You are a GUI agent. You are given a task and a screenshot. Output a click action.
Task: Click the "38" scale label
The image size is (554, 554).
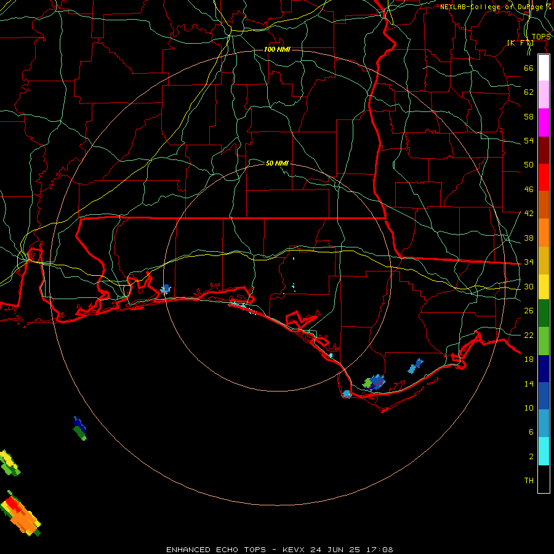pyautogui.click(x=529, y=238)
